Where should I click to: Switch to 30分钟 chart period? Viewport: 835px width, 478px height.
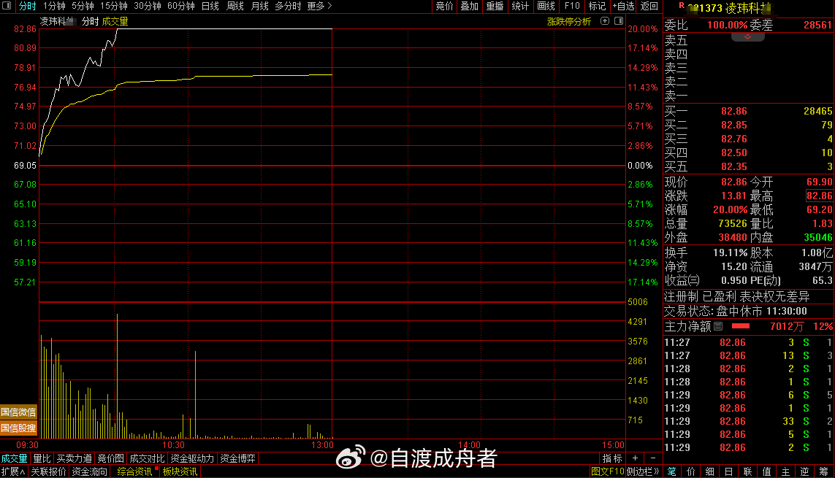tap(147, 6)
